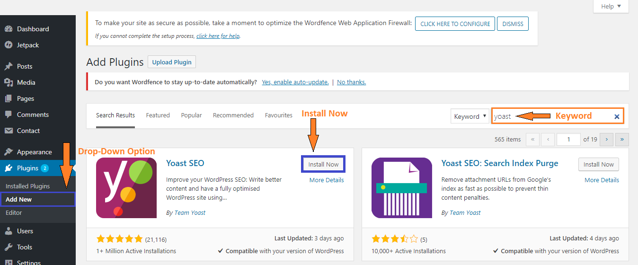The height and width of the screenshot is (265, 638).
Task: Open Jetpack menu label
Action: (x=28, y=45)
